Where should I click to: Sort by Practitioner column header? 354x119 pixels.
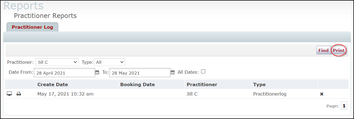tap(202, 84)
